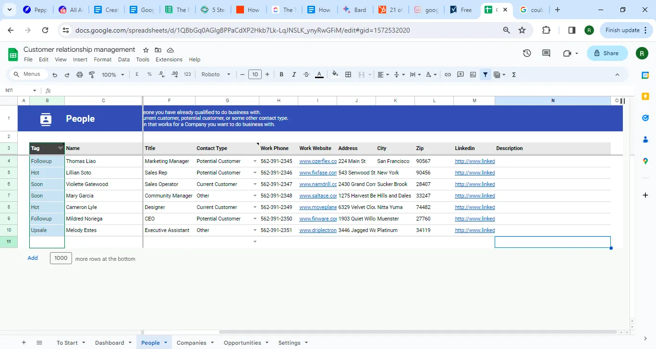
Task: Click Add rows link
Action: (33, 258)
